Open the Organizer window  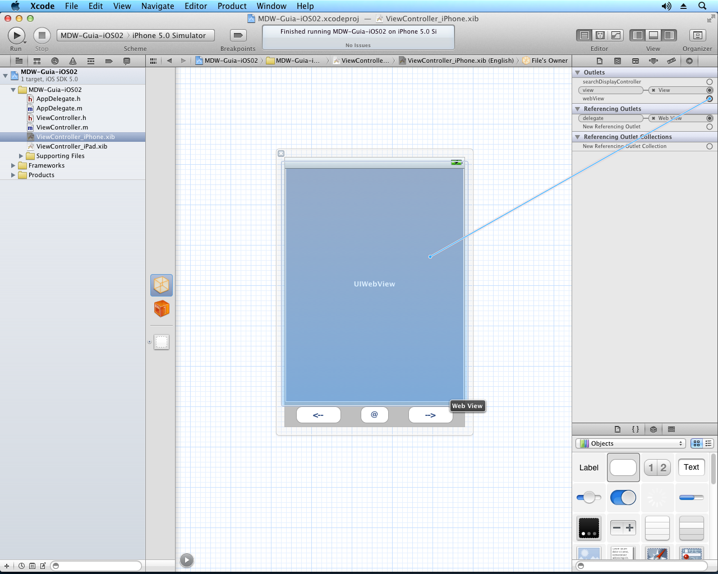[x=697, y=35]
